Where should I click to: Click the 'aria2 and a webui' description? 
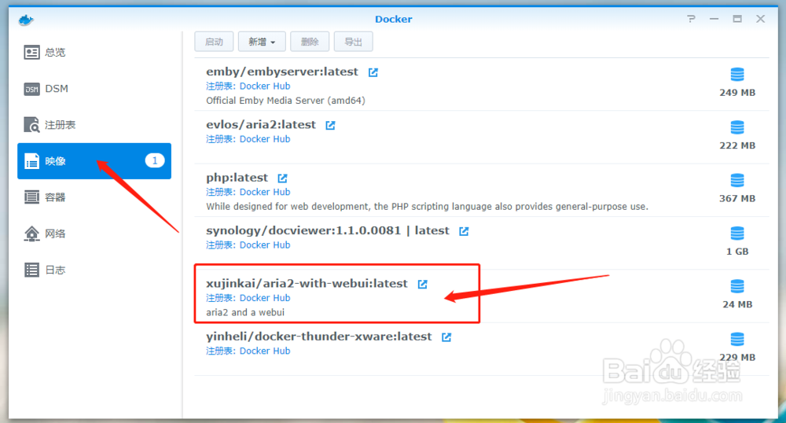tap(245, 312)
